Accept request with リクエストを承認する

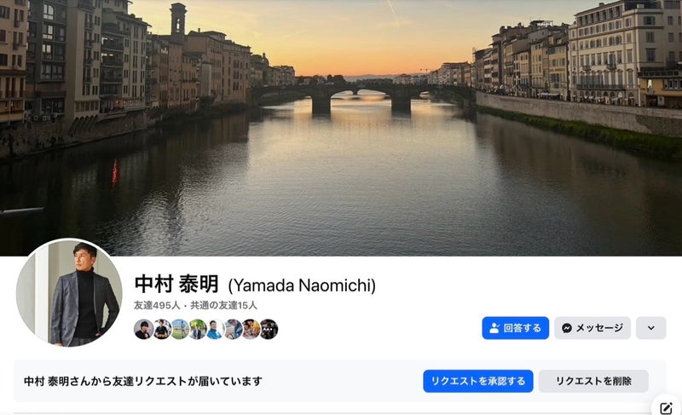pos(478,381)
